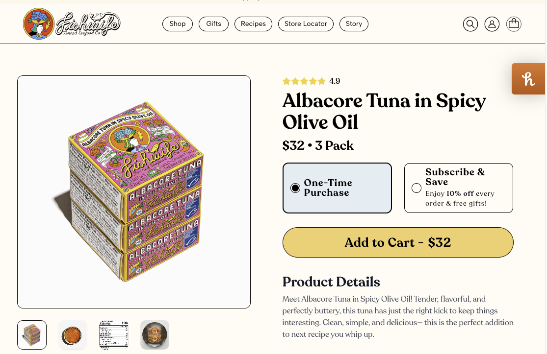Open the search icon

(x=470, y=24)
